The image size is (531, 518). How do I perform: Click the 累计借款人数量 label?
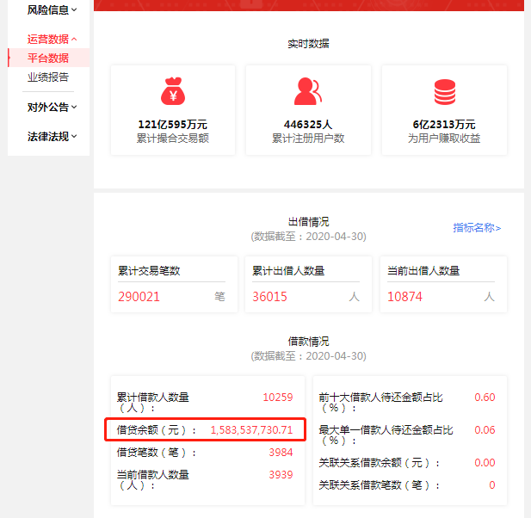pos(152,402)
